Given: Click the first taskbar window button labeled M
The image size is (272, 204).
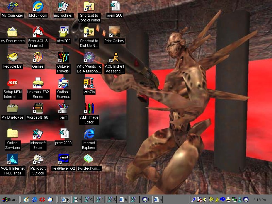Looking at the screenshot, I should click(x=77, y=200).
